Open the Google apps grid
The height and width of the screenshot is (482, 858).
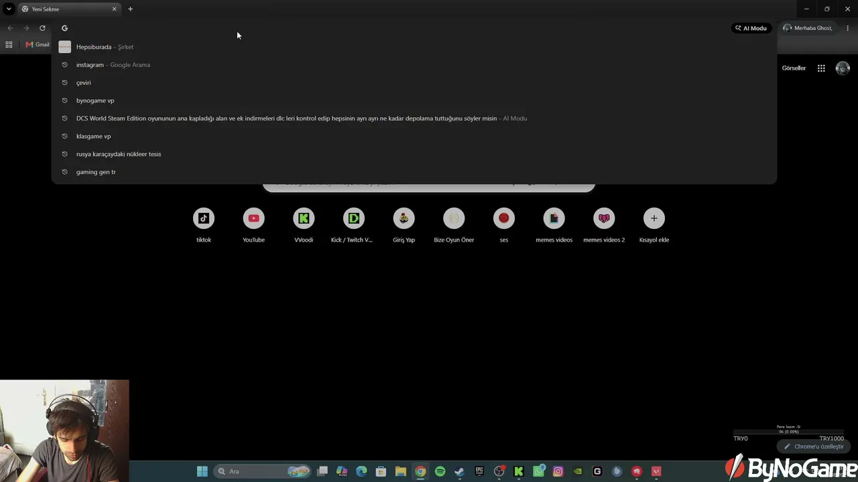tap(821, 68)
